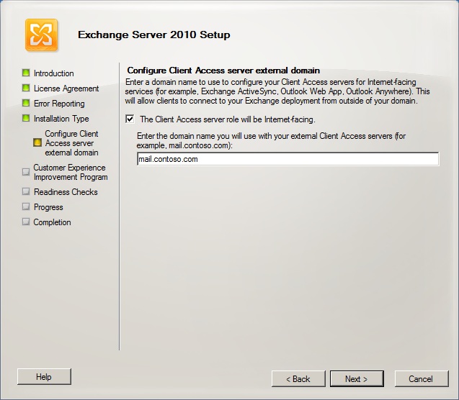
Task: Select the Readiness Checks step label
Action: [x=66, y=192]
